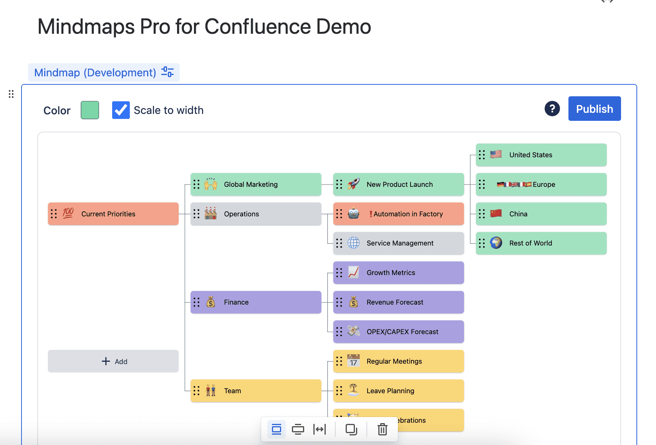
Task: Select the OPEX/CAPEX Forecast label
Action: pos(403,332)
